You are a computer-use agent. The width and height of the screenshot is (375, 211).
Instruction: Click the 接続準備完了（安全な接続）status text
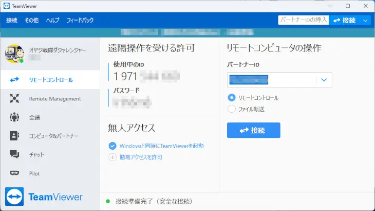[154, 201]
